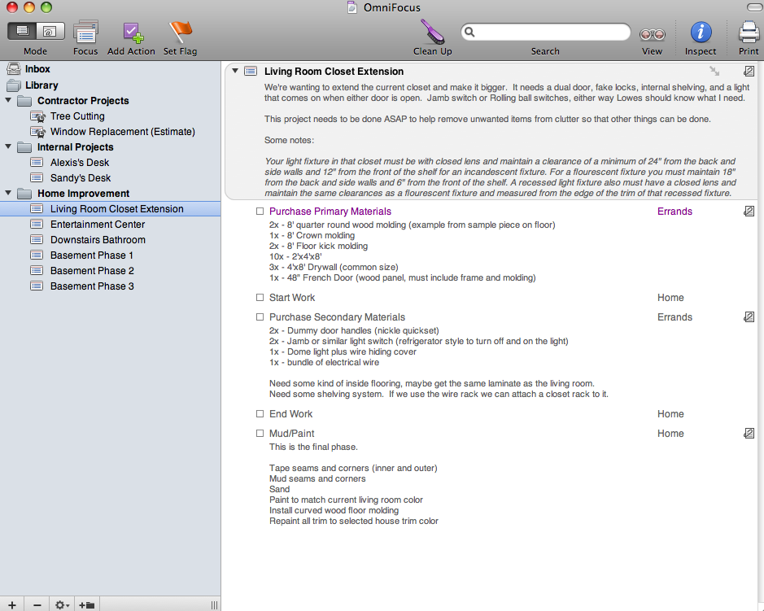
Task: Click the Entertainment Center project icon
Action: (x=37, y=224)
